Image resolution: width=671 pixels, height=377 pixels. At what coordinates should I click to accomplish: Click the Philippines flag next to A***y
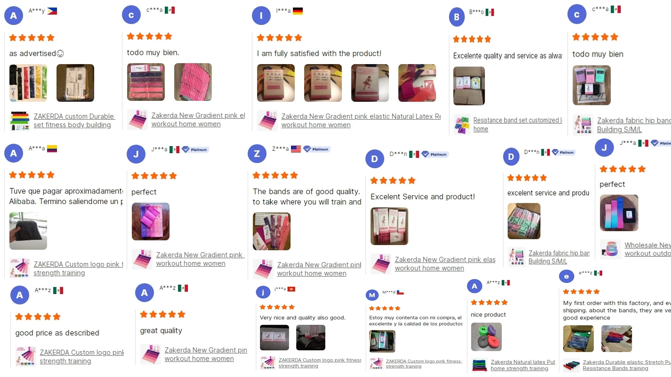click(x=52, y=11)
